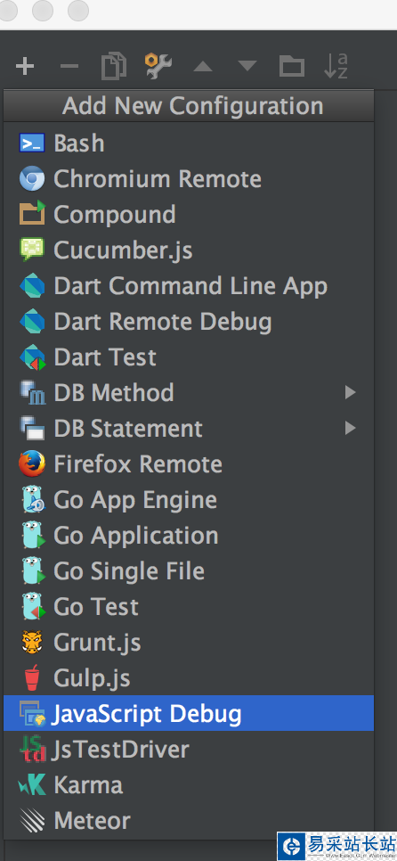The height and width of the screenshot is (861, 397).
Task: Select Karma configuration
Action: (189, 785)
